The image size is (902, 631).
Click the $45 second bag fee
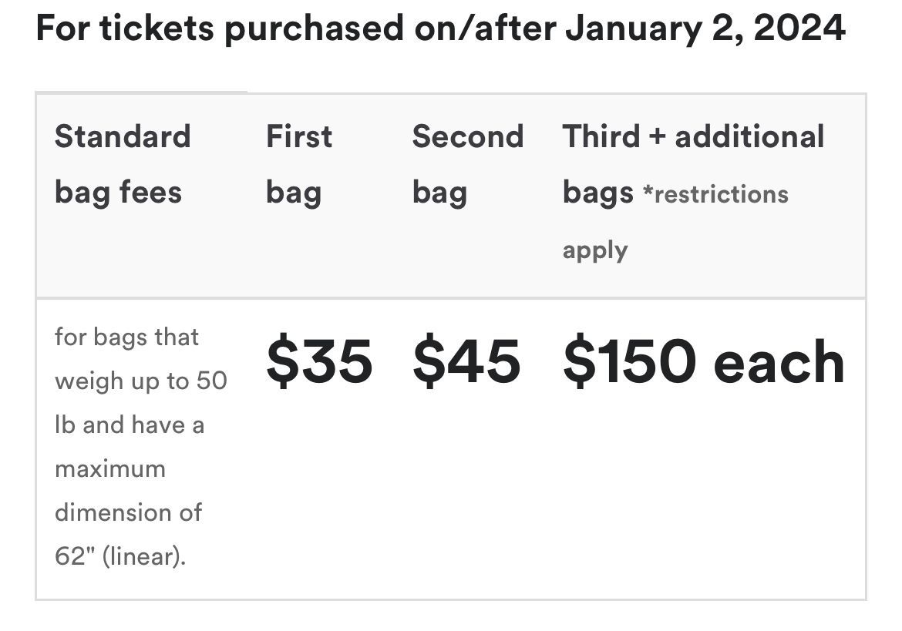(x=466, y=361)
